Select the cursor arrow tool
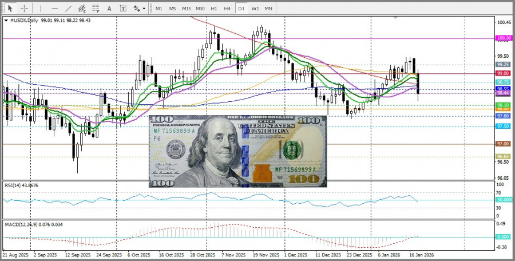Screen dimensions: 515x261 coord(10,9)
